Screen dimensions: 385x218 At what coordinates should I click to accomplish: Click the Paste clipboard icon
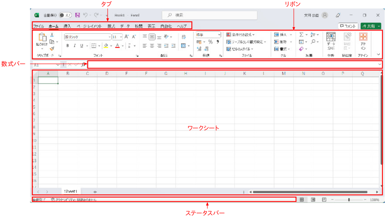tap(42, 37)
